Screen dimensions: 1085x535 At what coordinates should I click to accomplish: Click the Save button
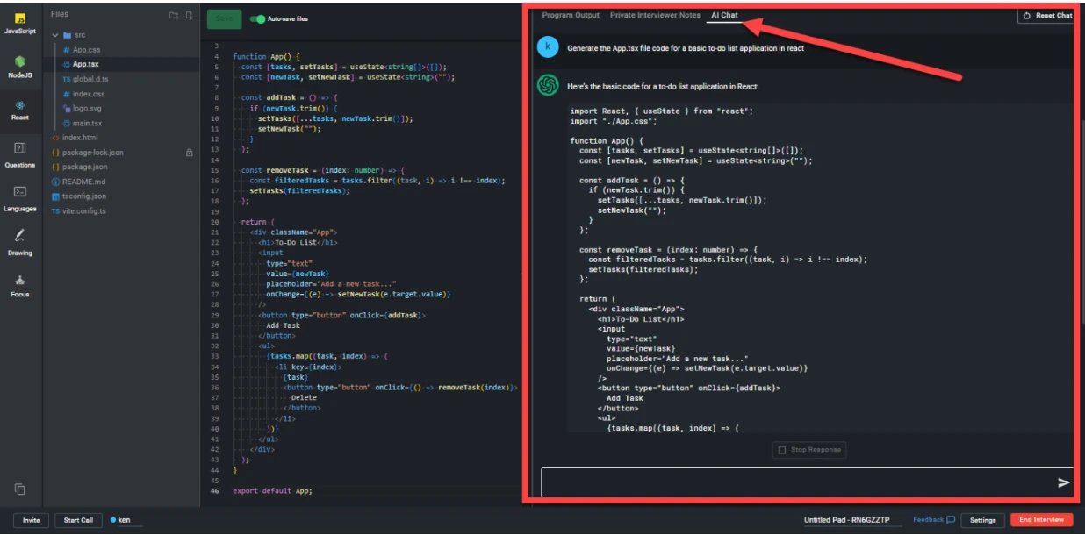point(224,18)
